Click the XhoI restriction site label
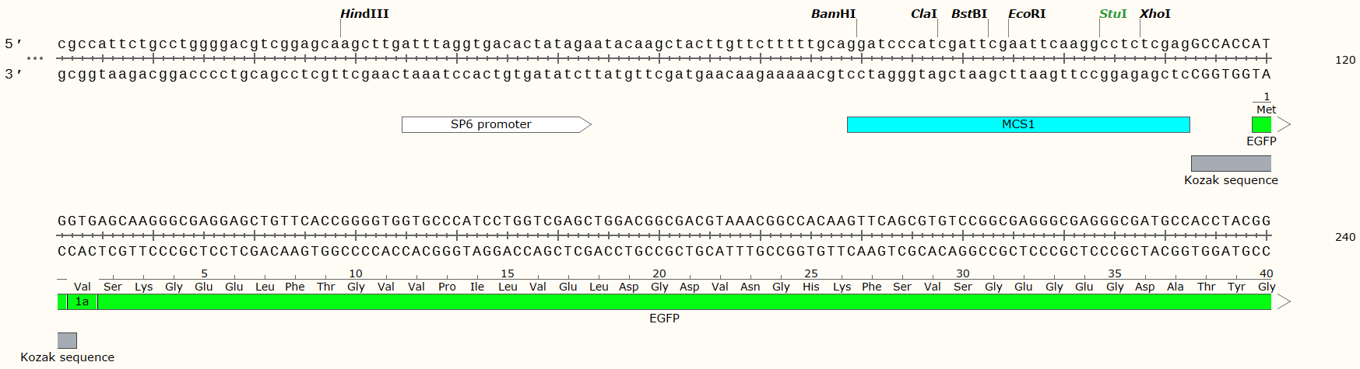Screen dimensions: 1360x369 [1154, 14]
